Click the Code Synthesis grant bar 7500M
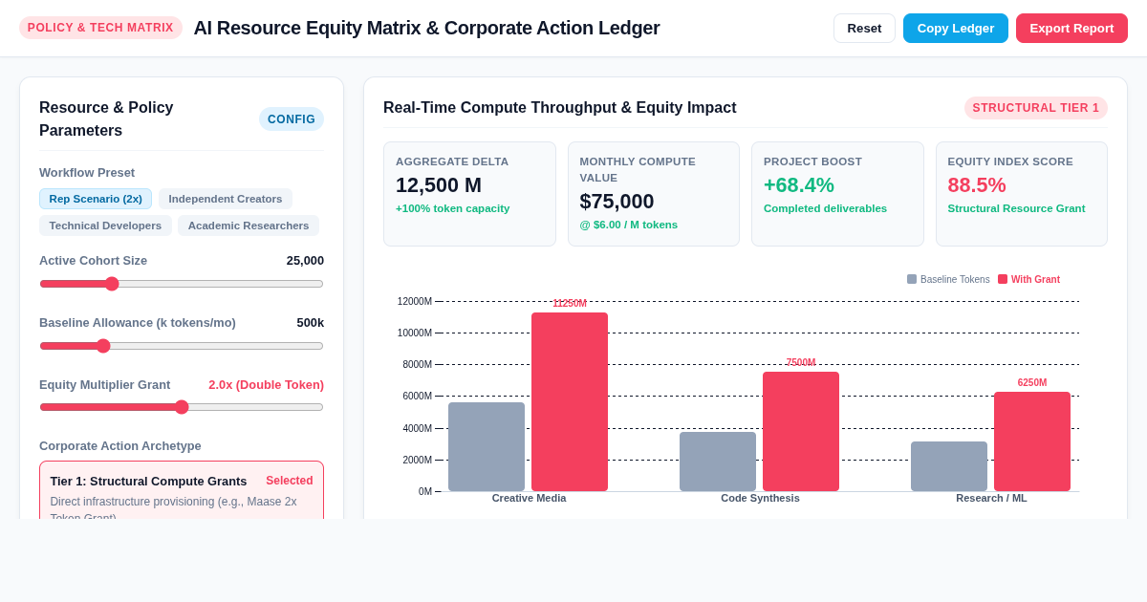The height and width of the screenshot is (602, 1147). coord(801,431)
